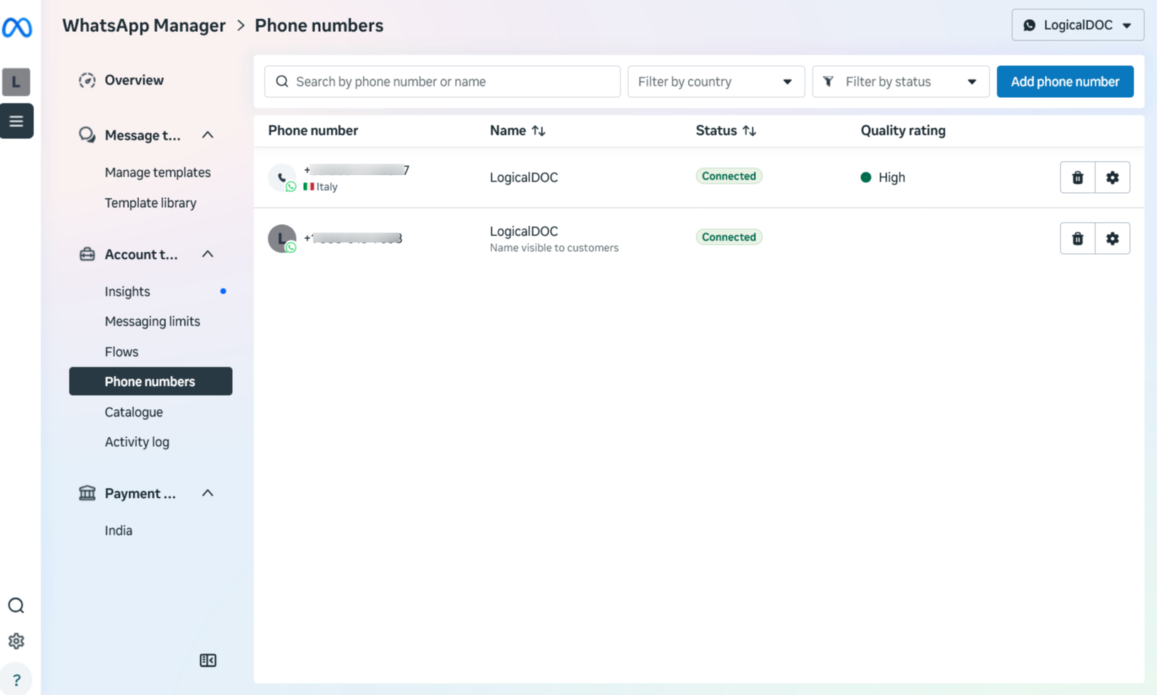Screen dimensions: 1157x695
Task: Click Connected status of second number
Action: [x=729, y=237]
